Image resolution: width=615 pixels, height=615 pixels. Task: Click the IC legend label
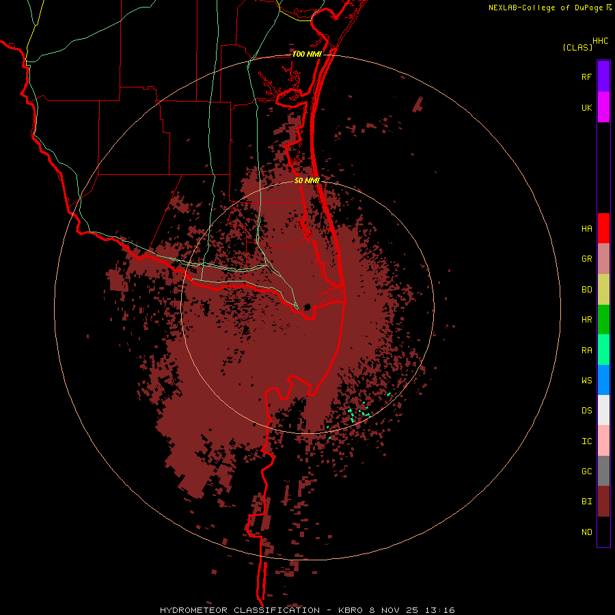click(586, 441)
